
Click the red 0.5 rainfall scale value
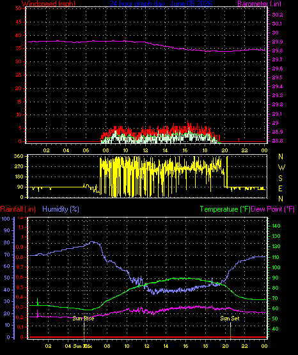[x=20, y=288]
